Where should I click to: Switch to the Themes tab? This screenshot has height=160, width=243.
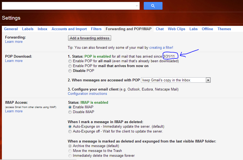tap(224, 29)
